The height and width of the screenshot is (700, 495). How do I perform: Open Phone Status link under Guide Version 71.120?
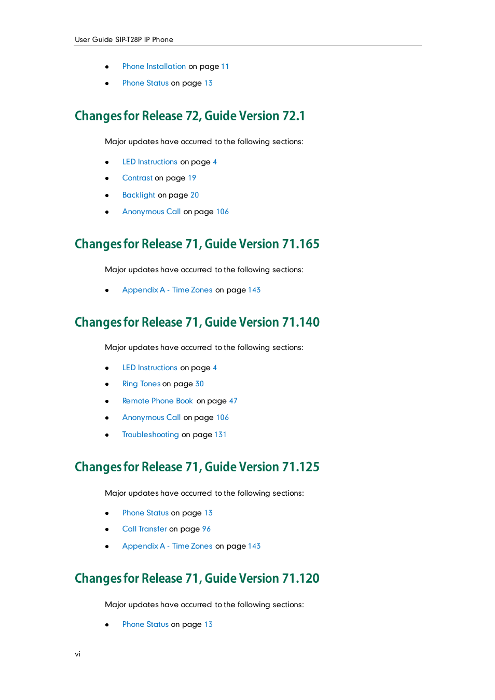tap(145, 624)
